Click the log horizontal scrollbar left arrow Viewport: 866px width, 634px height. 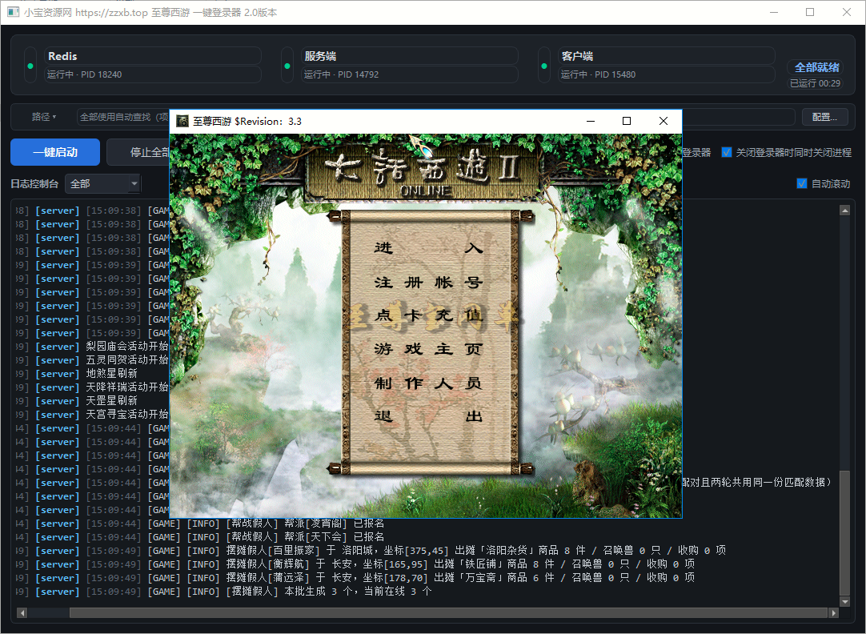(22, 612)
